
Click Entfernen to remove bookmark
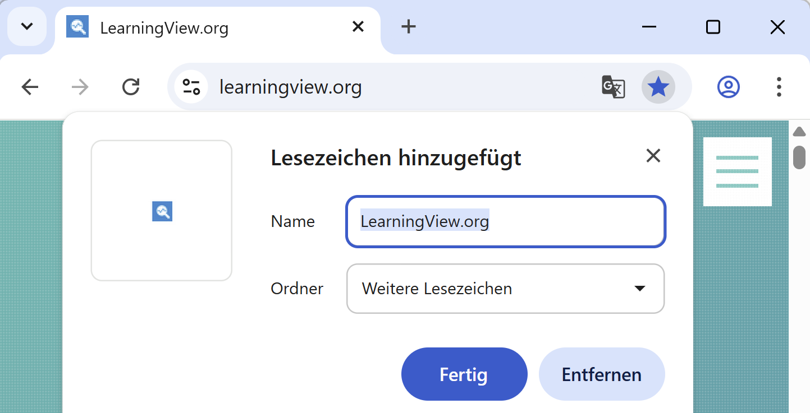[x=601, y=374]
